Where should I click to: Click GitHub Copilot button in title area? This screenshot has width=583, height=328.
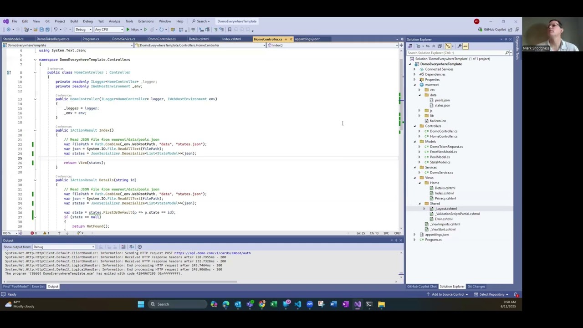coord(492,30)
